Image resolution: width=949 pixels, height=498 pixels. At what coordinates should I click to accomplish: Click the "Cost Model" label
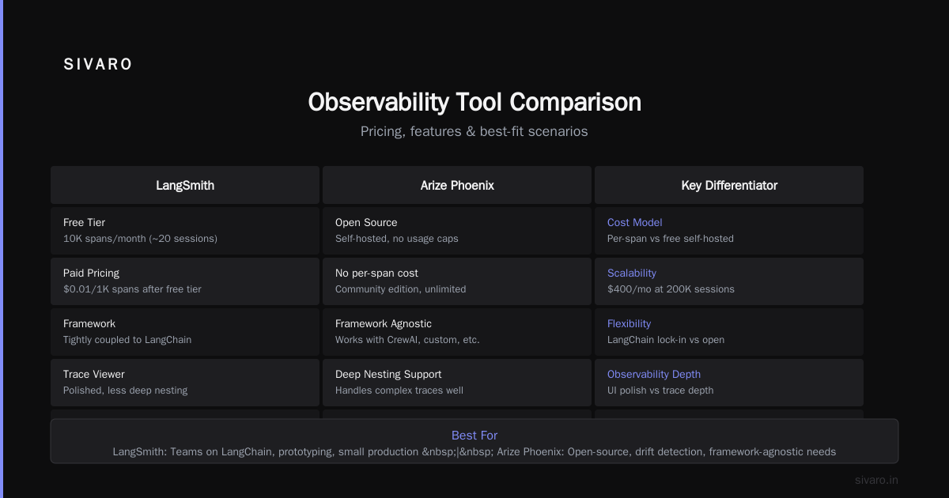(635, 223)
